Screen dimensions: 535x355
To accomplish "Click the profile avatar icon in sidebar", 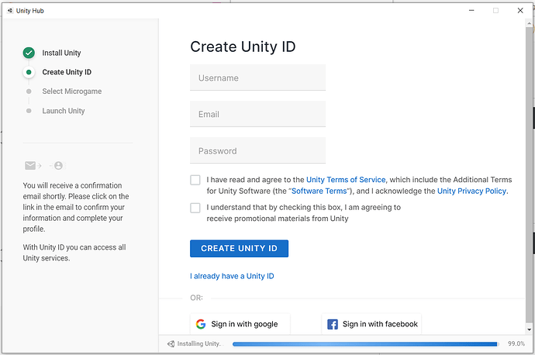I will tap(59, 165).
